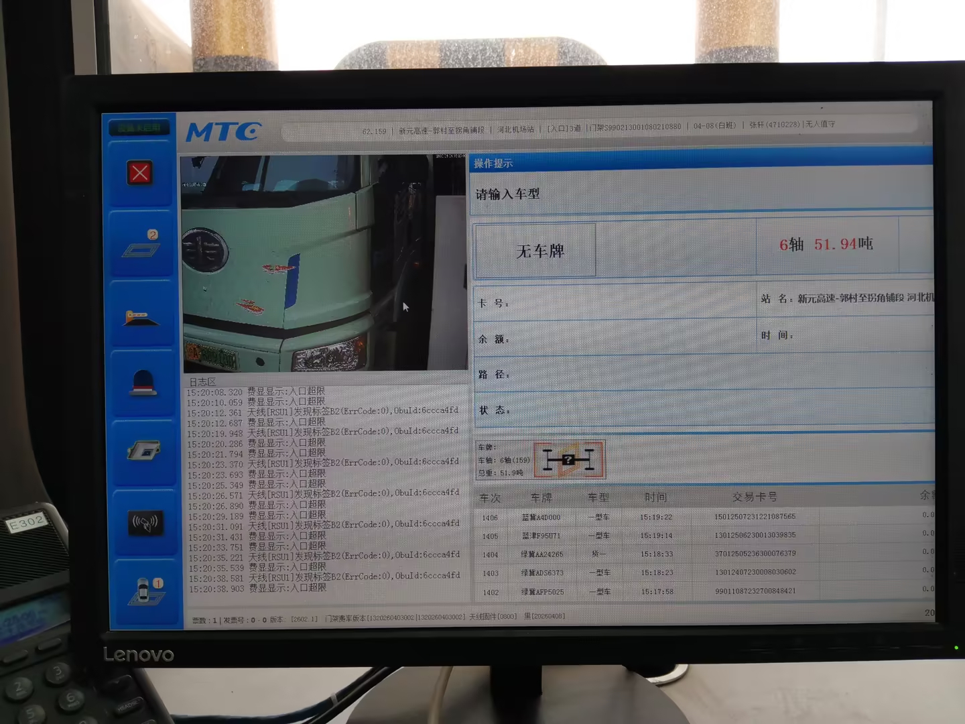The image size is (965, 724).
Task: Click the 车牌 column header
Action: coord(541,498)
